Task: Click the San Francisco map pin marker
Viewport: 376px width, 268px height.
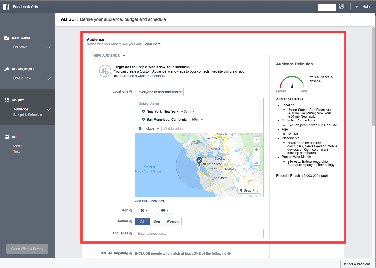Action: click(199, 161)
